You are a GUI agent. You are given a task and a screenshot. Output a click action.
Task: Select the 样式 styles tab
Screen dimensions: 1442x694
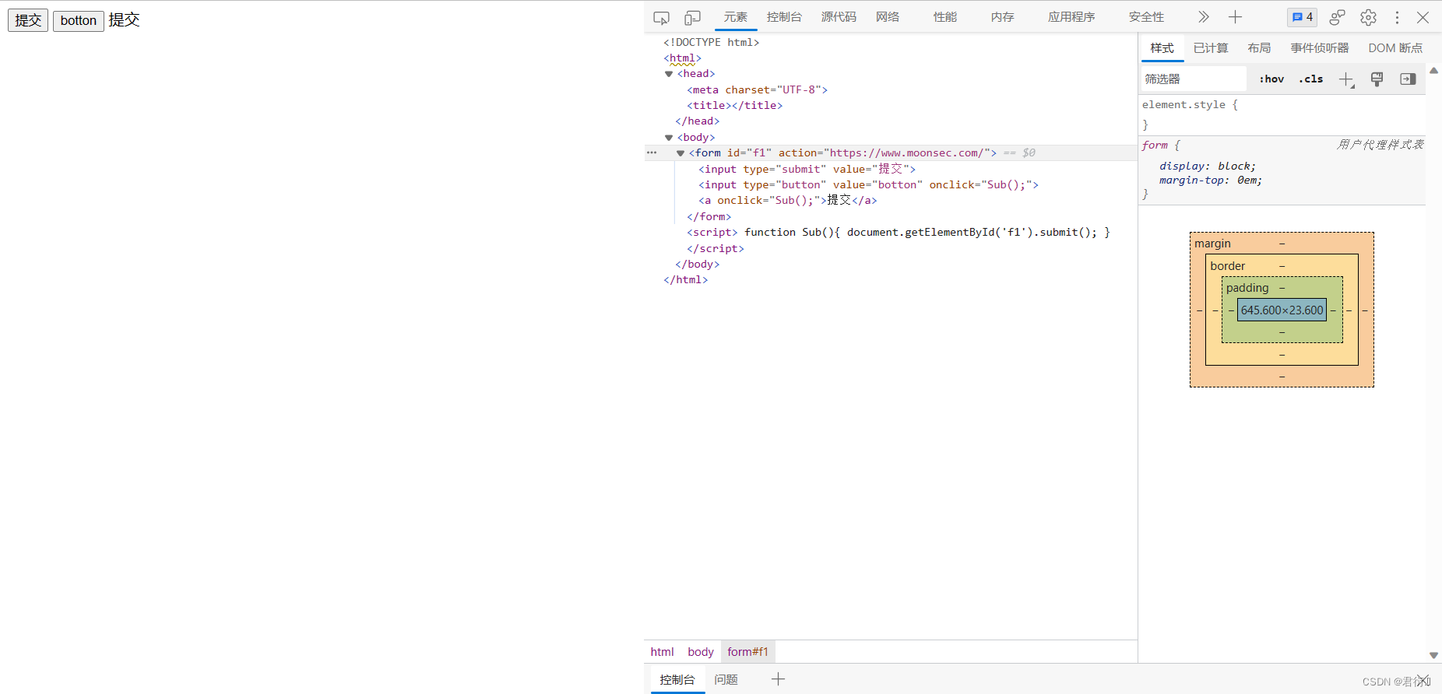coord(1162,48)
